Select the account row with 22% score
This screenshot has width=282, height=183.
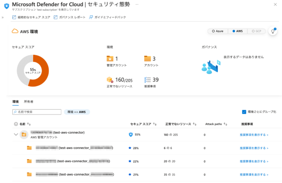pyautogui.click(x=73, y=161)
